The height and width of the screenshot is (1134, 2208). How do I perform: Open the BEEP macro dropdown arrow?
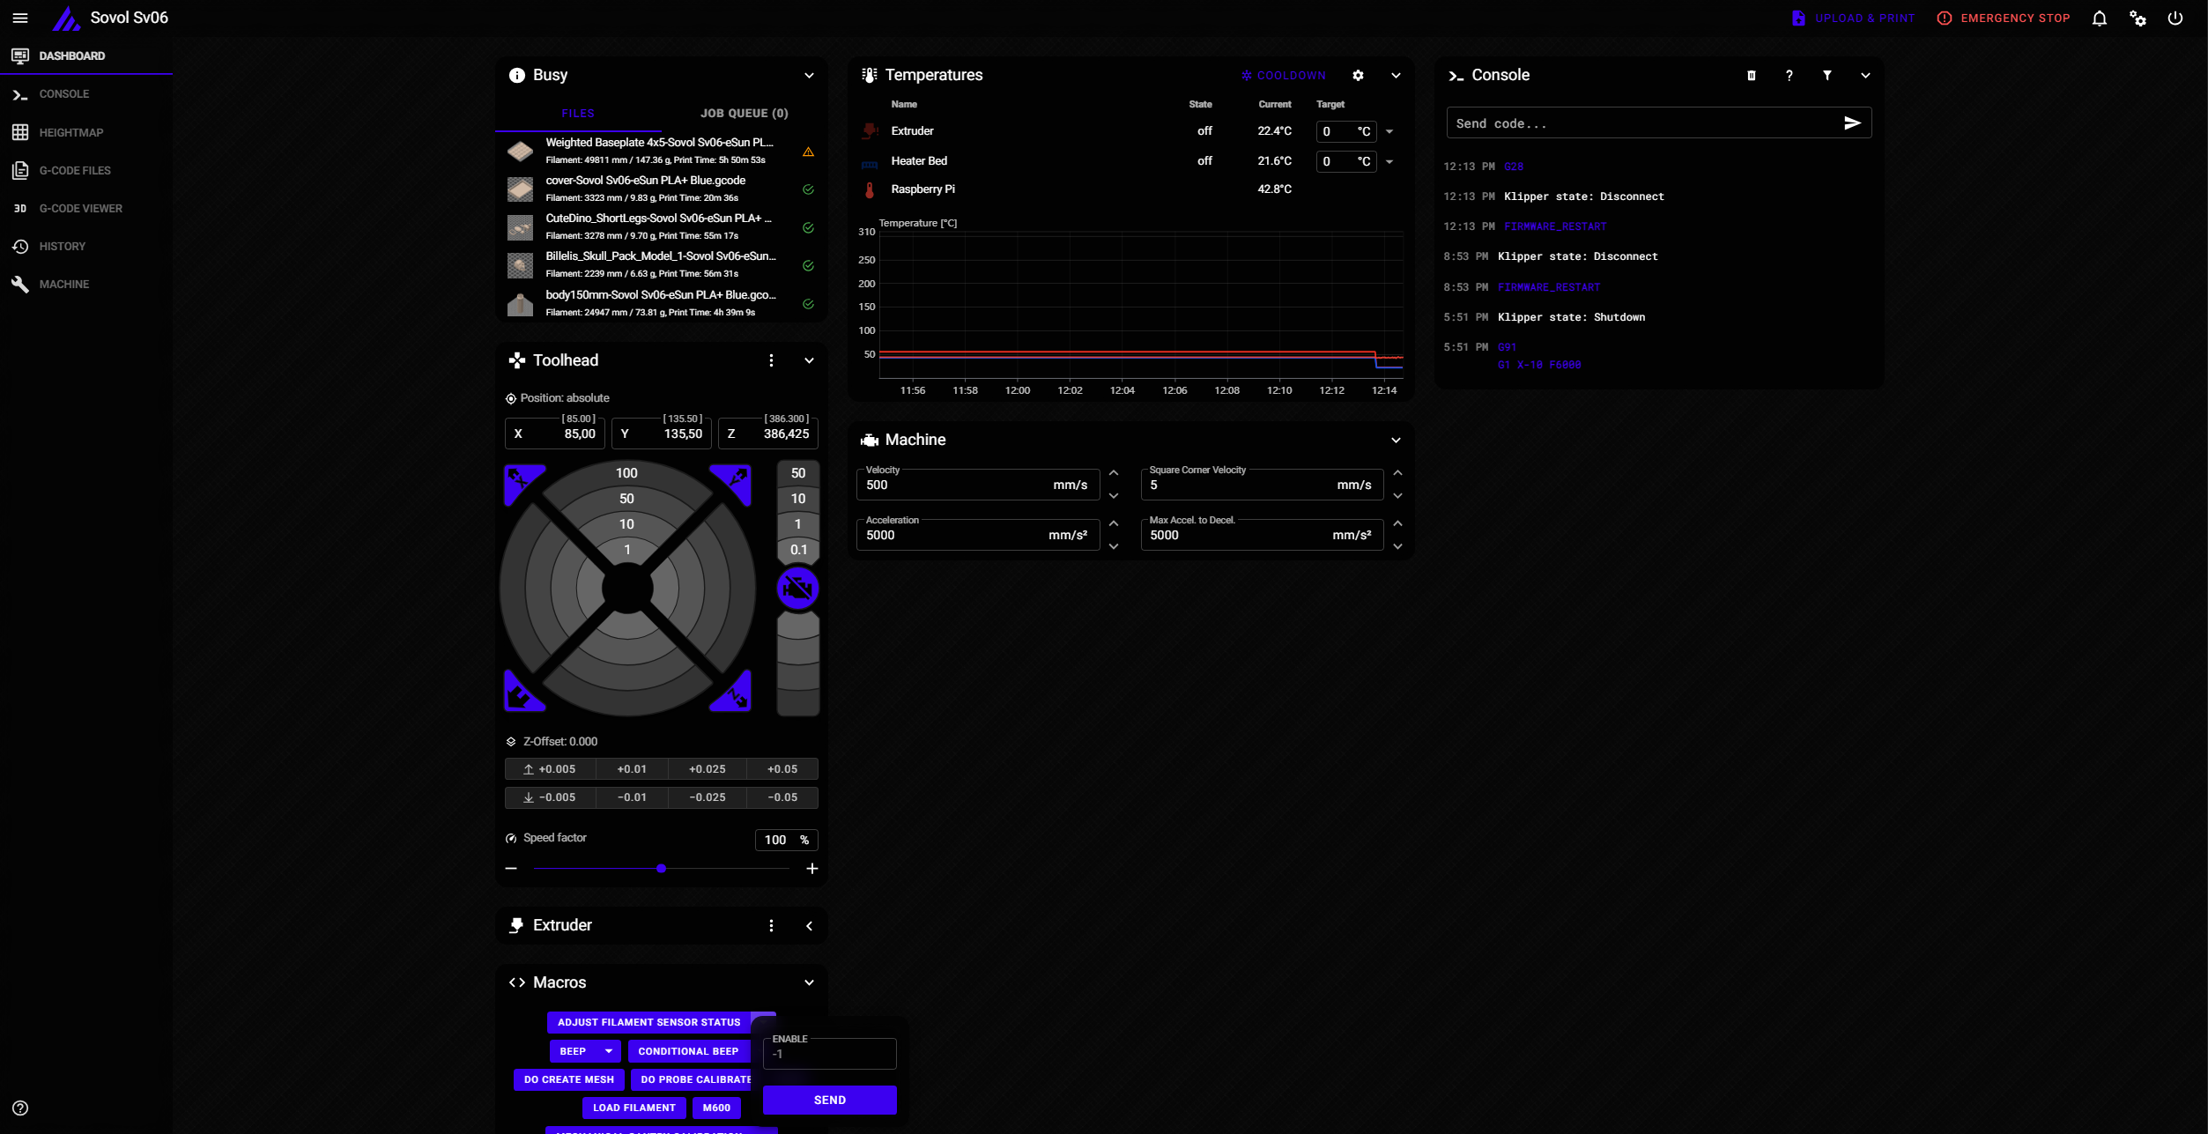coord(608,1051)
